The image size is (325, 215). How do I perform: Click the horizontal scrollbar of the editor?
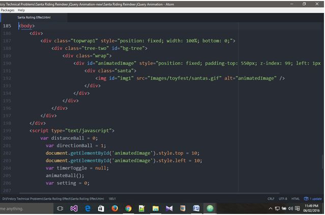pos(149,193)
